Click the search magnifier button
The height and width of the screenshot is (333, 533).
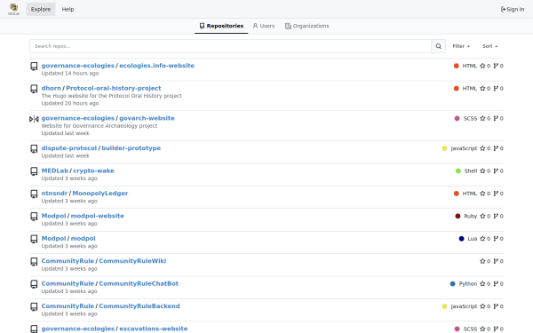click(439, 46)
